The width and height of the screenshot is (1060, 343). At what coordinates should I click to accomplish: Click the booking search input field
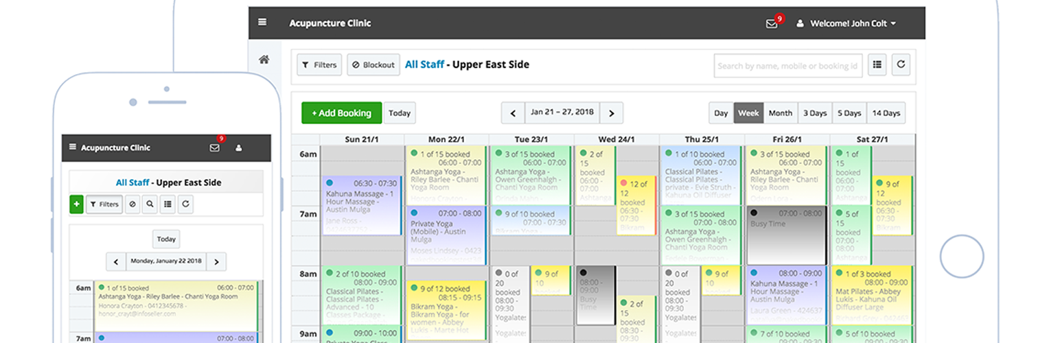coord(787,66)
